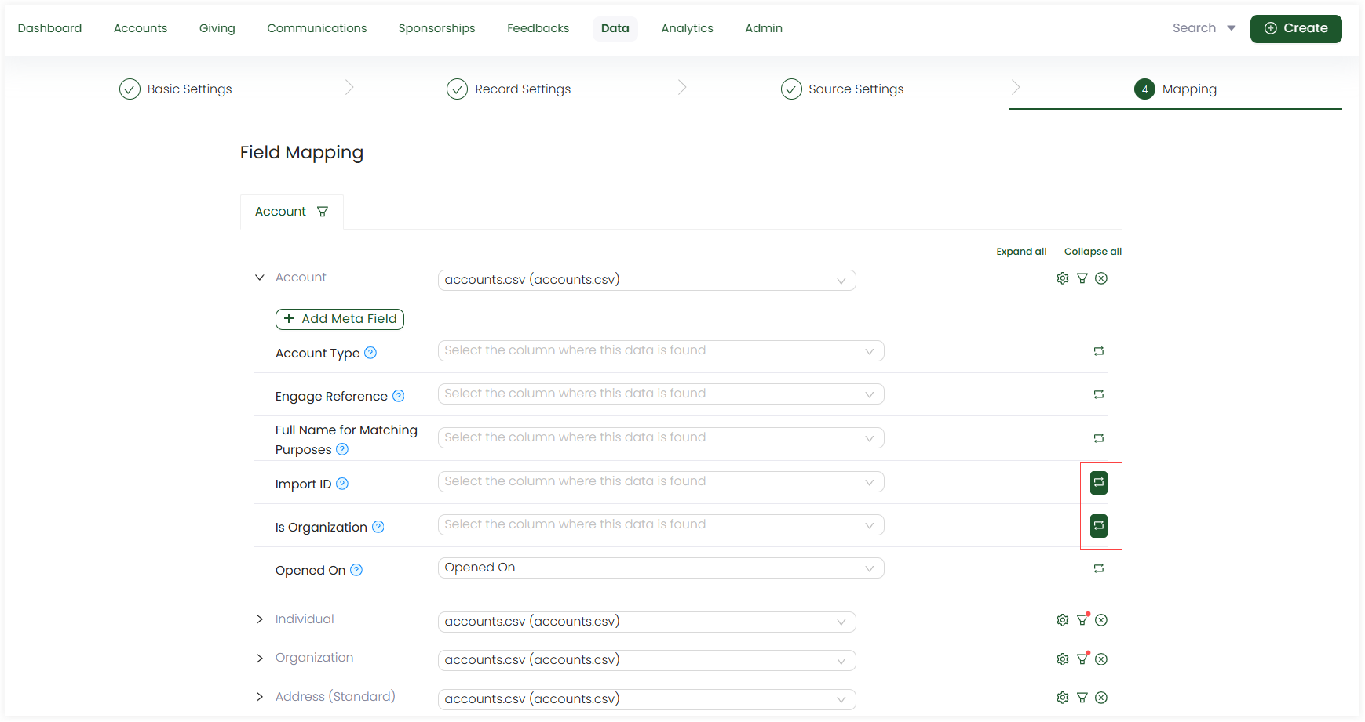Image resolution: width=1365 pixels, height=722 pixels.
Task: Remove Address (Standard) mapping with X icon
Action: 1101,698
